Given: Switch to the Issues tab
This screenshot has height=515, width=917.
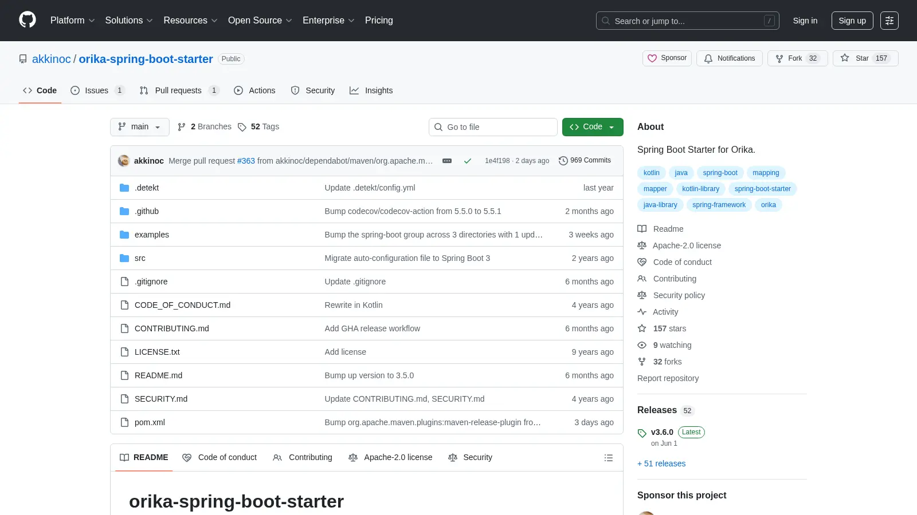Looking at the screenshot, I should [x=97, y=90].
